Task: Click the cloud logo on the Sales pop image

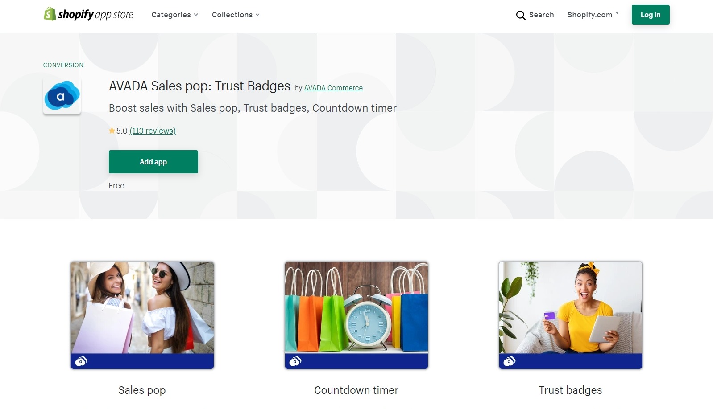Action: [x=81, y=361]
